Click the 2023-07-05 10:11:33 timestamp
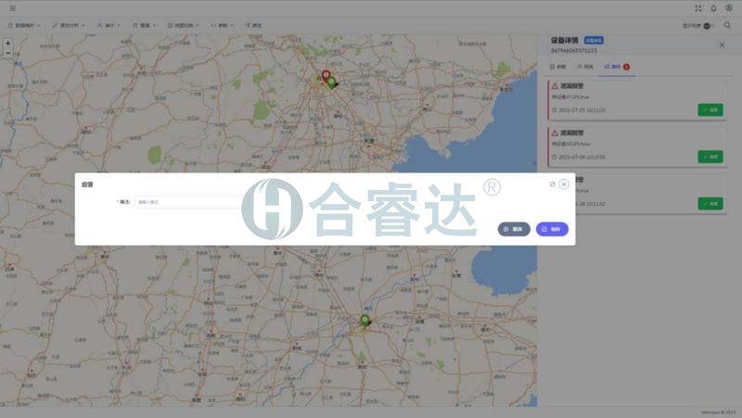Image resolution: width=742 pixels, height=418 pixels. click(x=582, y=110)
